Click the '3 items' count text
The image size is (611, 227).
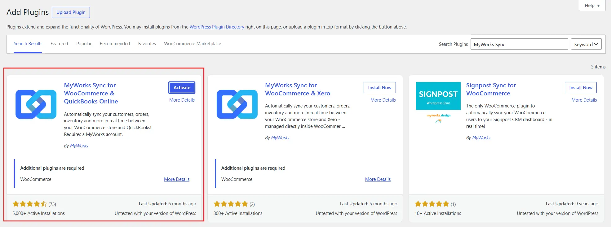click(x=598, y=67)
